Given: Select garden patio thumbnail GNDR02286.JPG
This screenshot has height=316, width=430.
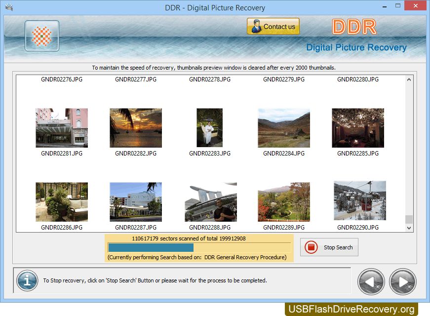Looking at the screenshot, I should pos(62,202).
